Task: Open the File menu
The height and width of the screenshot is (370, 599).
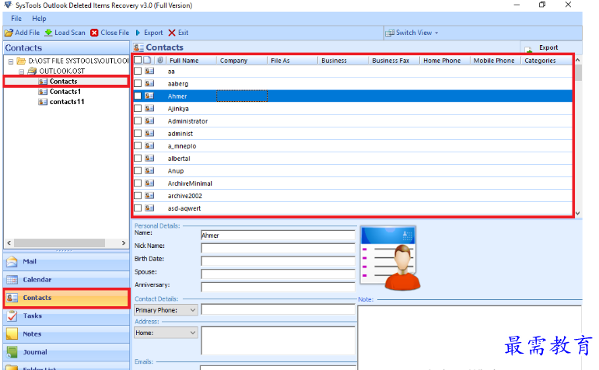Action: (16, 19)
